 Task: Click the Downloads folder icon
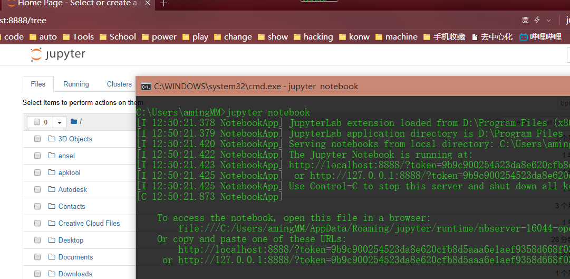tap(51, 274)
